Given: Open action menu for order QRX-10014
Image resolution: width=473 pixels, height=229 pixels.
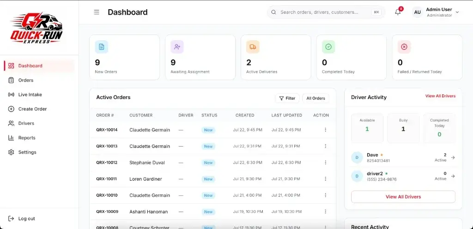Looking at the screenshot, I should 325,129.
